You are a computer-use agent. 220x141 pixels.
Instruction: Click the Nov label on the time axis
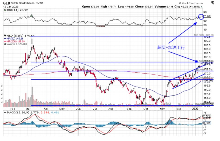tap(162, 109)
